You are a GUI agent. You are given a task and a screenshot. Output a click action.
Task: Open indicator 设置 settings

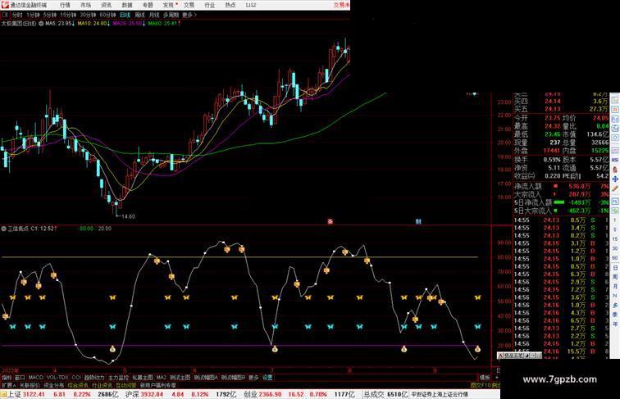click(267, 378)
